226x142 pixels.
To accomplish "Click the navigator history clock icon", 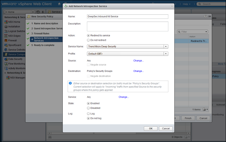I will click(x=38, y=12).
